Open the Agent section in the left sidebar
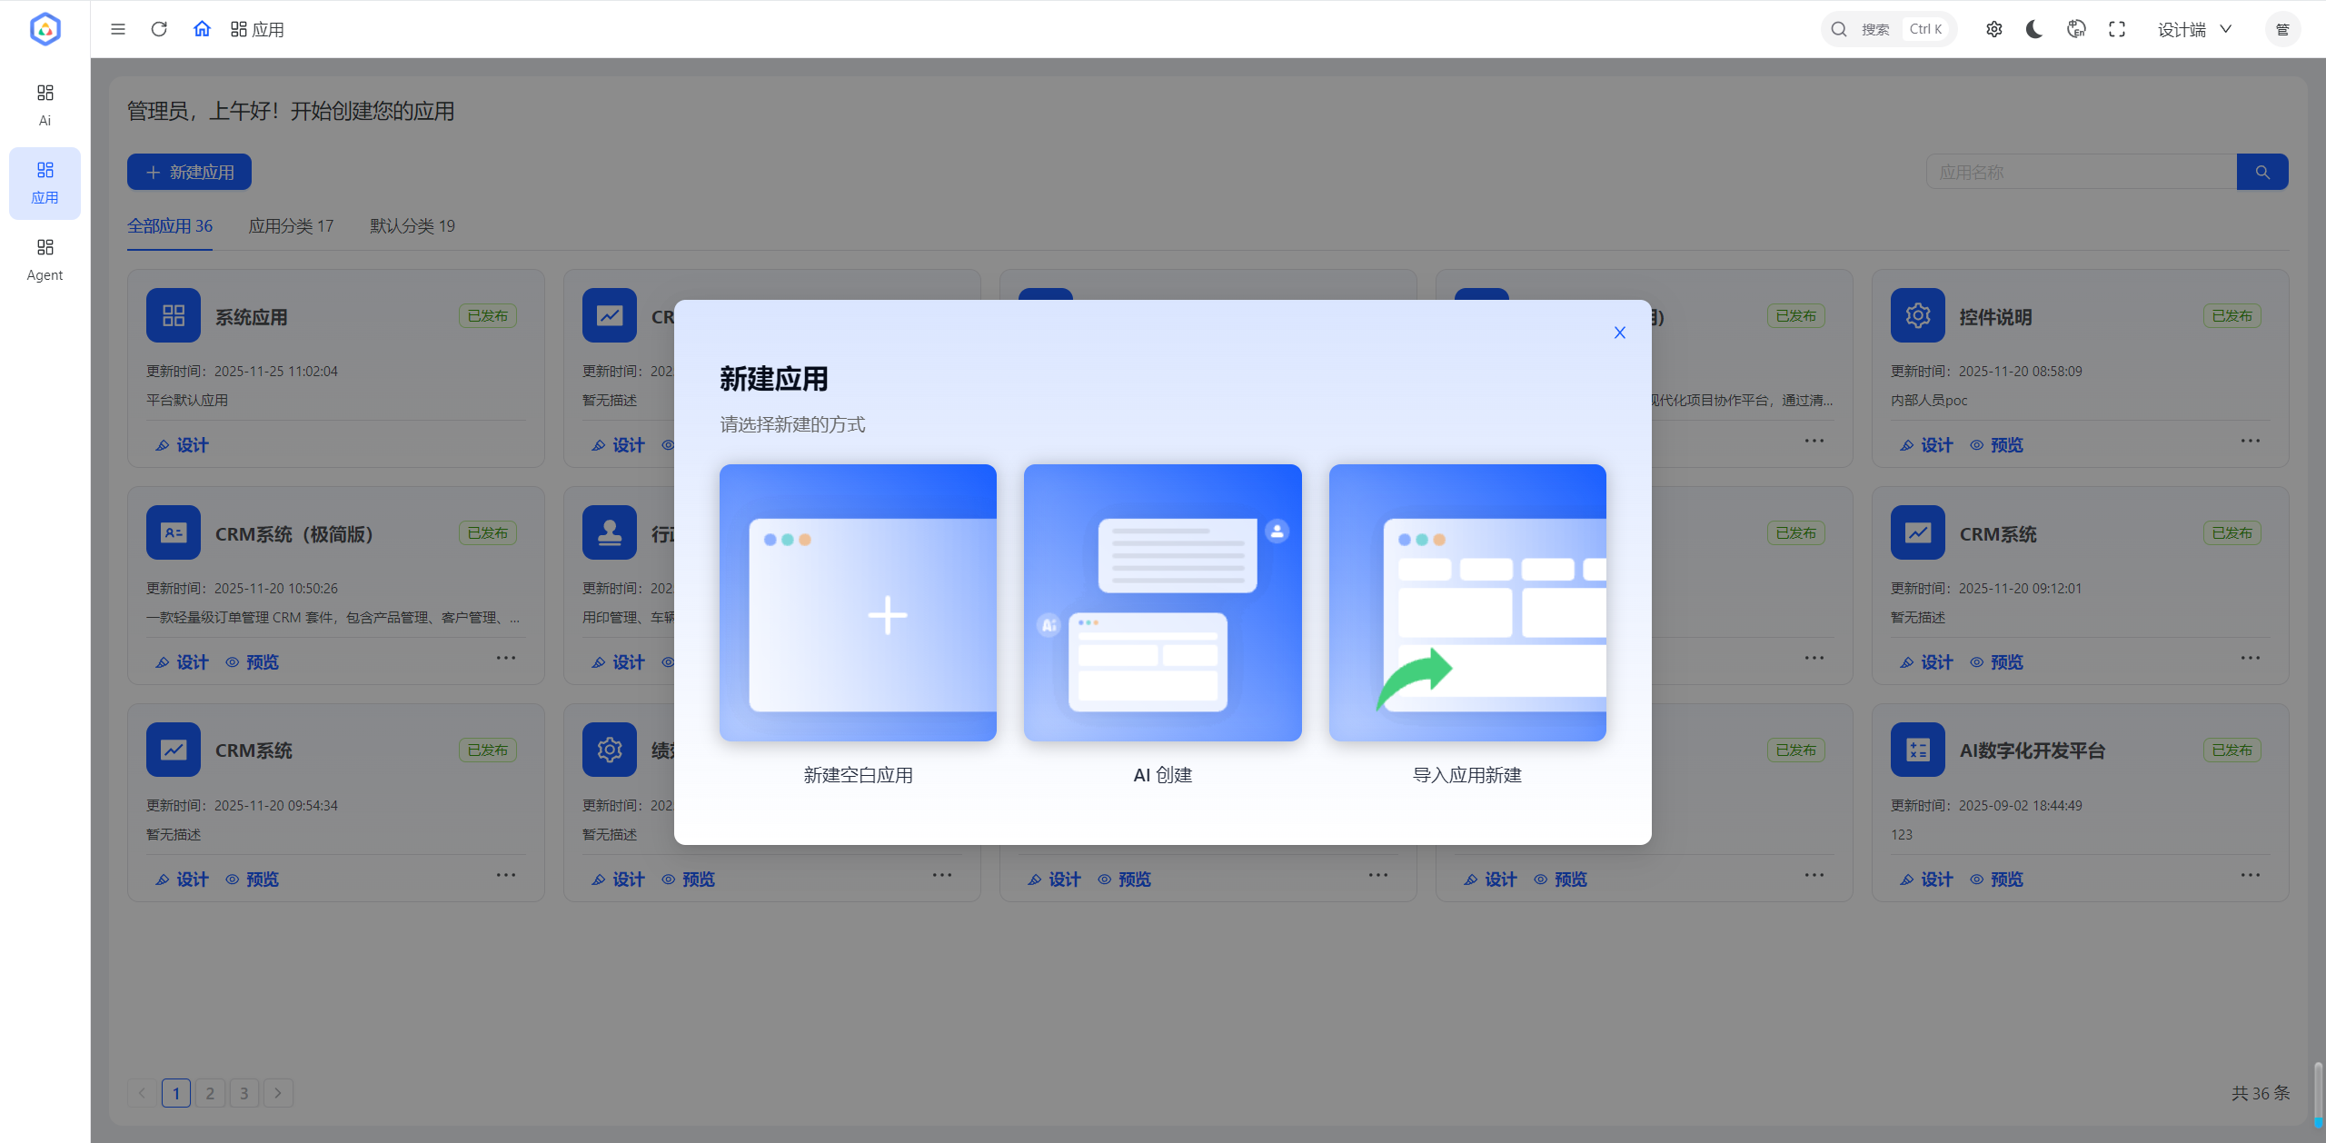Image resolution: width=2326 pixels, height=1143 pixels. (x=44, y=258)
